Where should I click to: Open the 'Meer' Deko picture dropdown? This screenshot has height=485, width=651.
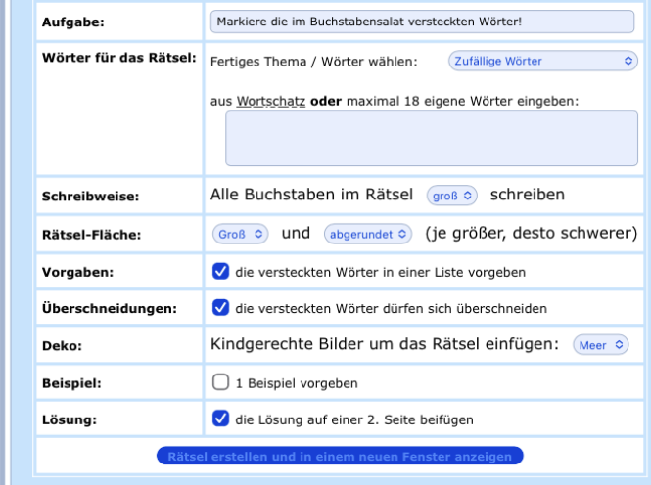[600, 345]
